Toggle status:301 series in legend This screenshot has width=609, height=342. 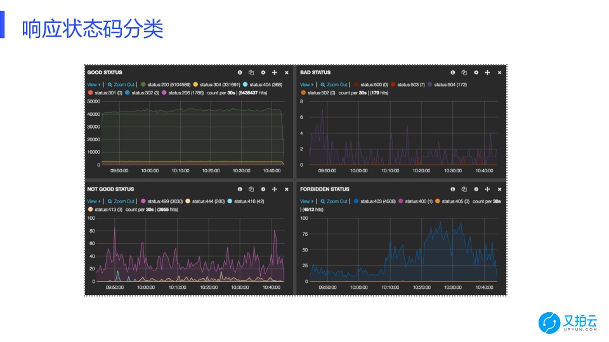tap(105, 92)
